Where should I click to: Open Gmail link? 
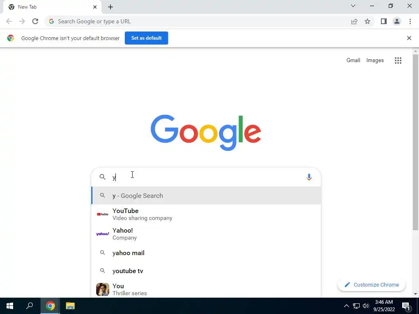click(x=353, y=61)
